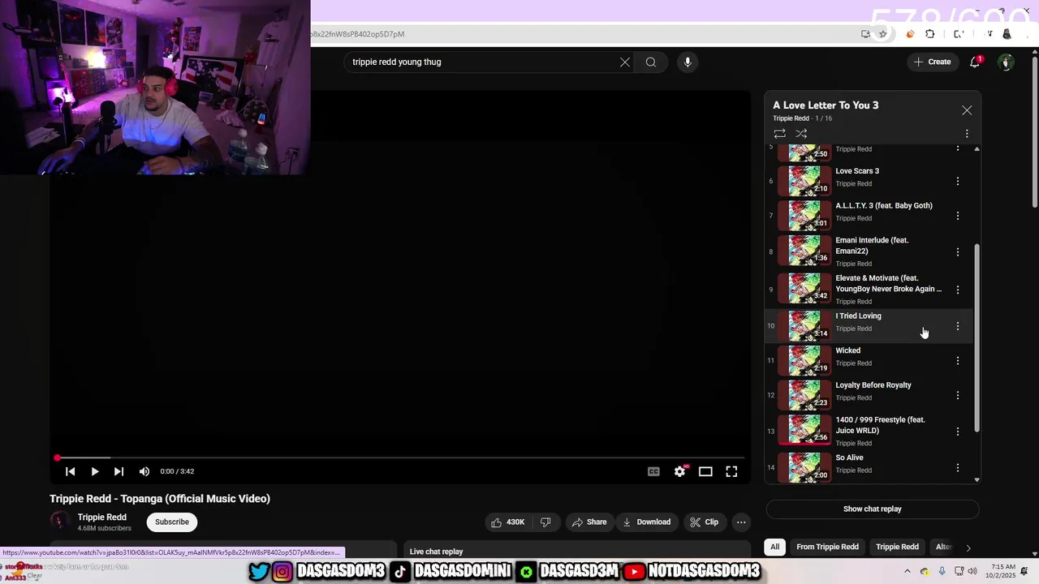1039x584 pixels.
Task: Enter full screen mode
Action: [x=731, y=471]
